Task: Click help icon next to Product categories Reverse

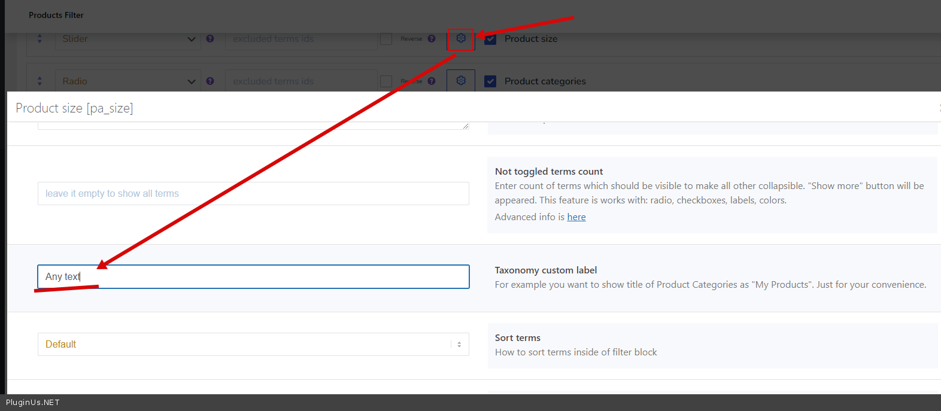Action: [x=432, y=81]
